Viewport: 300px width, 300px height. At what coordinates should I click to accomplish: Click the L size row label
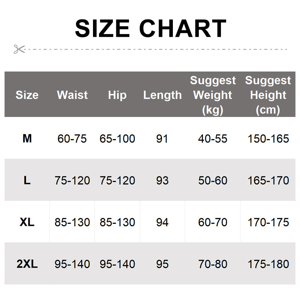coord(27,180)
